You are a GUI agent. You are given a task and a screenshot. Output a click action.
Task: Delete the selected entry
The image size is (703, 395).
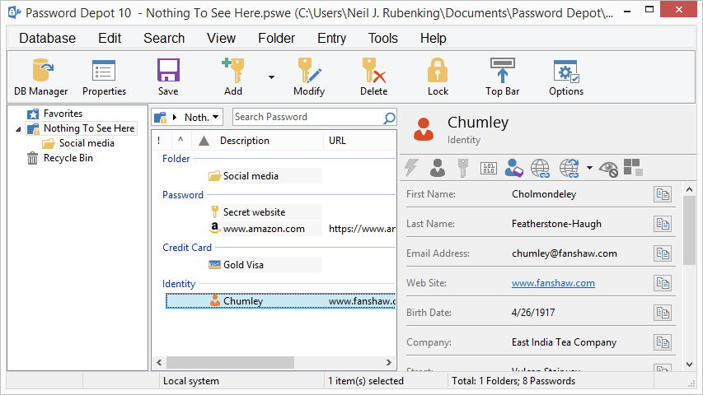373,77
